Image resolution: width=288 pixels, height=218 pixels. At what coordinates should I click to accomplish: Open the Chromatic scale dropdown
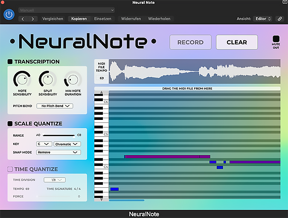click(67, 144)
